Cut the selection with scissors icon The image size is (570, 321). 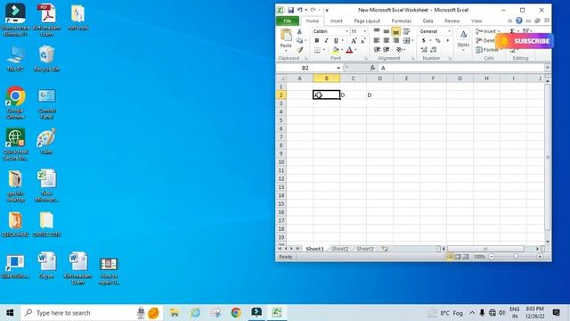tap(299, 32)
